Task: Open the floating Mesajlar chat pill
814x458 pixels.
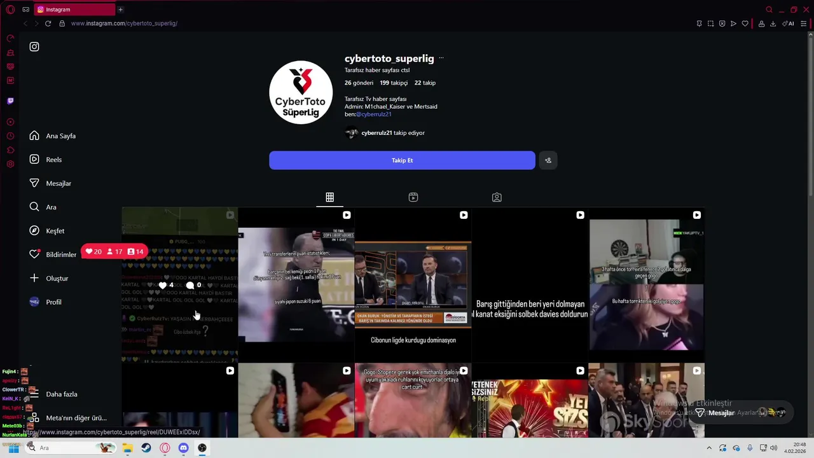Action: point(741,413)
